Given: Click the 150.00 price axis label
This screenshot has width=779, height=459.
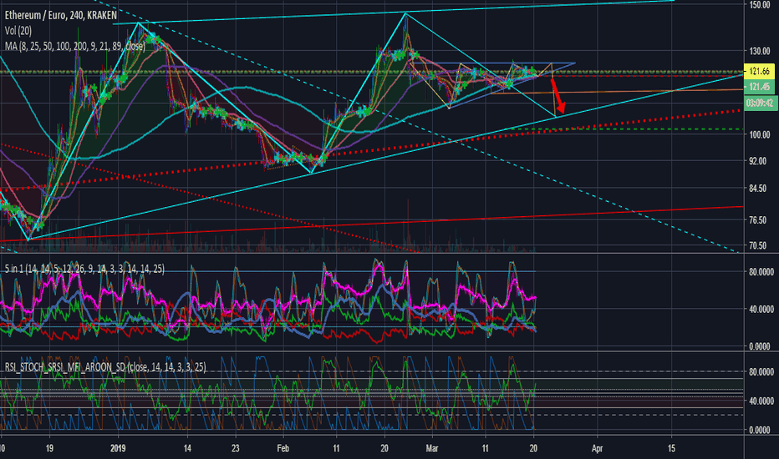Looking at the screenshot, I should click(760, 5).
